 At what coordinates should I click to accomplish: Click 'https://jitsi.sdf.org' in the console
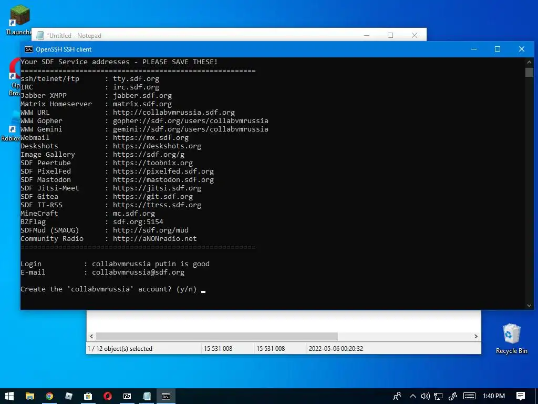(x=157, y=188)
